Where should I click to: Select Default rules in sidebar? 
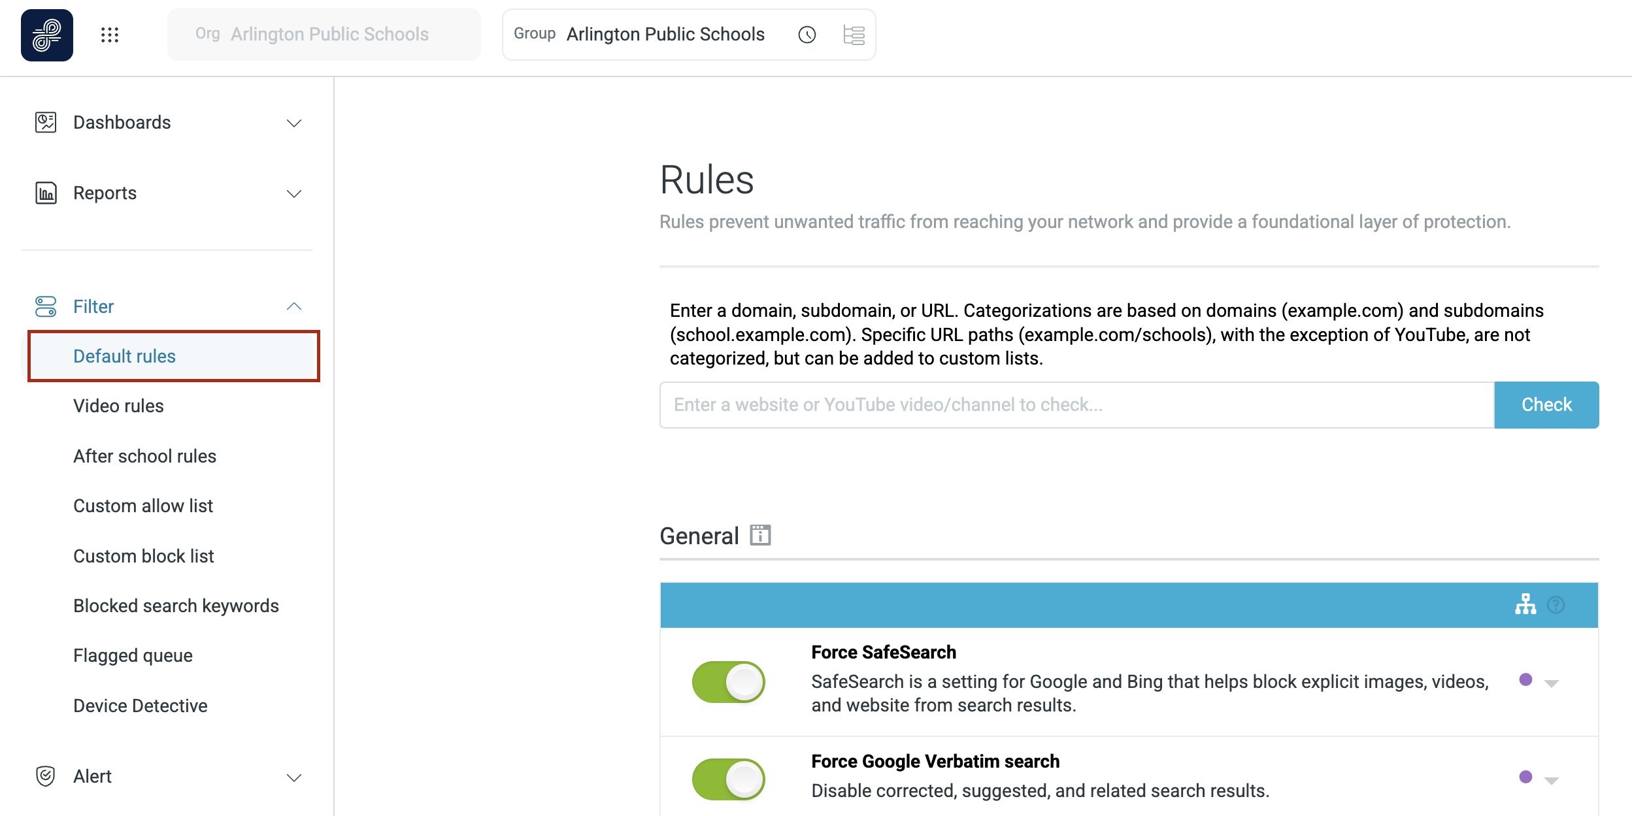point(174,356)
